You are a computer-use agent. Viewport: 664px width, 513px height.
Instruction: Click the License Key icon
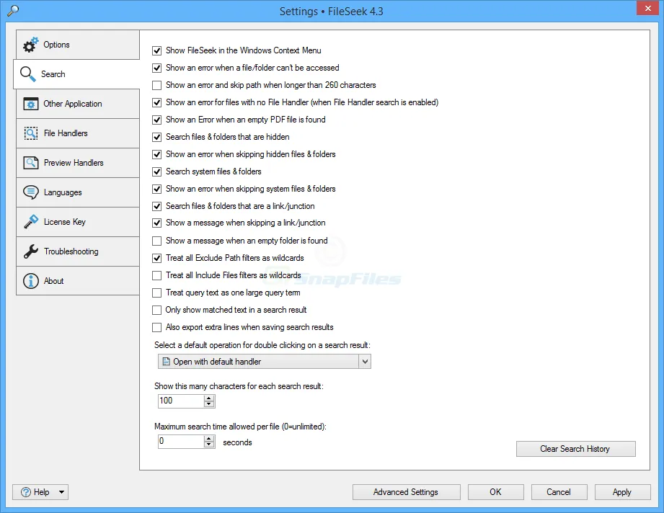30,221
